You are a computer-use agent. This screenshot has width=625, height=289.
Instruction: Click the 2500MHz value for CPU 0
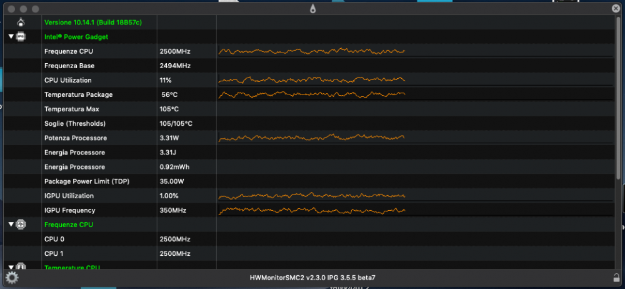(x=175, y=239)
